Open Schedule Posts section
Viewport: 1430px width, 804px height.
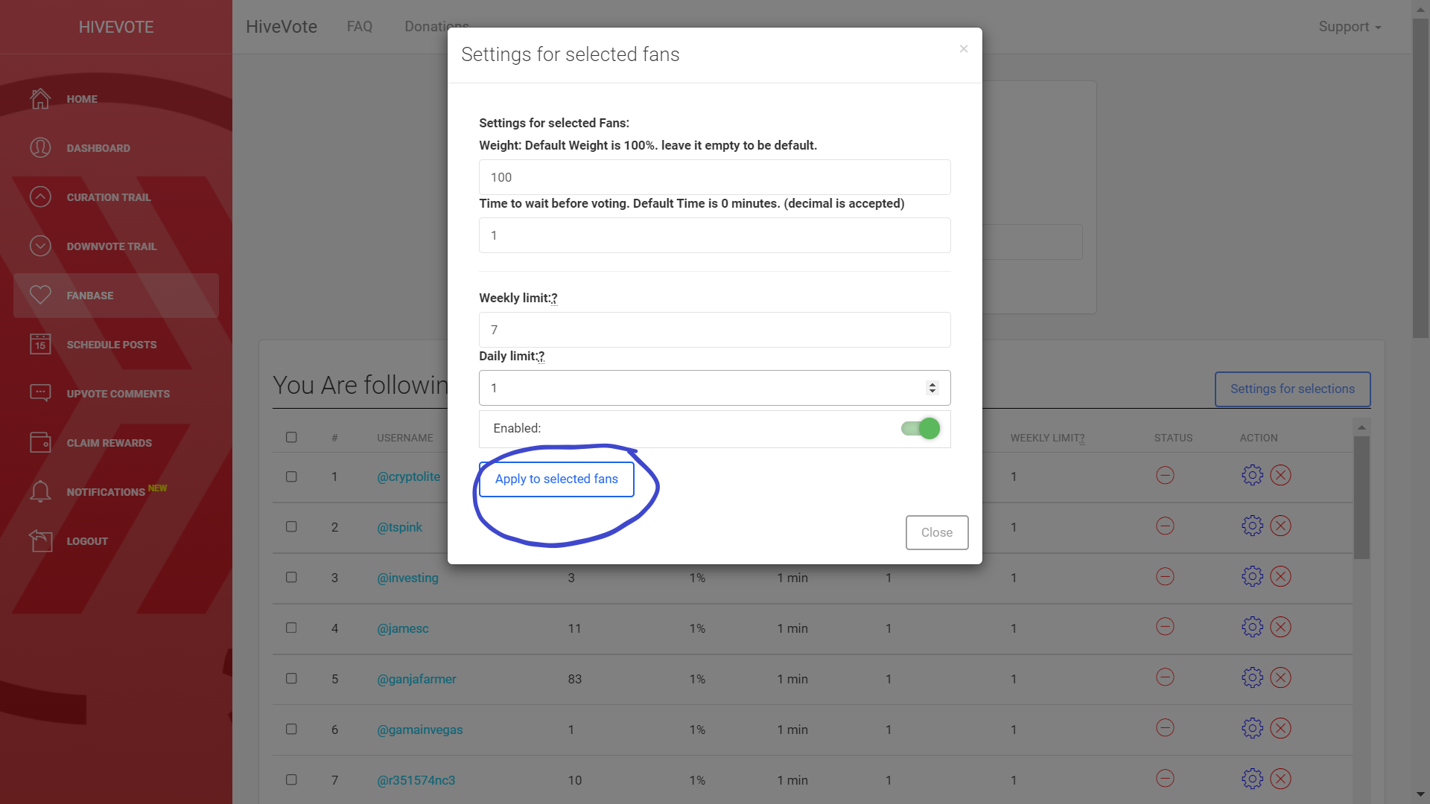tap(112, 345)
